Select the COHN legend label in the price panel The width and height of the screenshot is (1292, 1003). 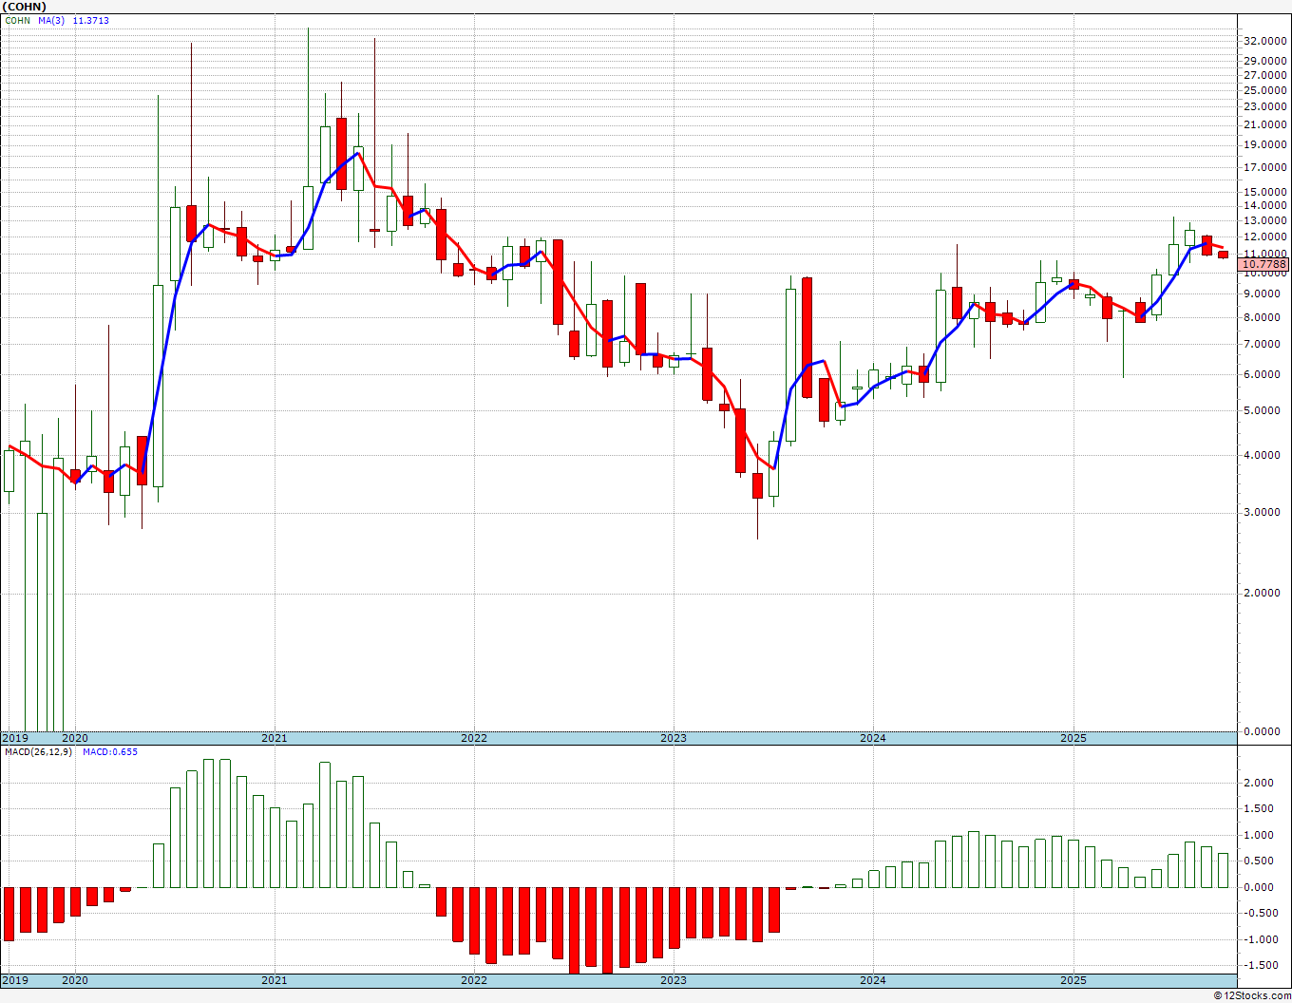[16, 20]
